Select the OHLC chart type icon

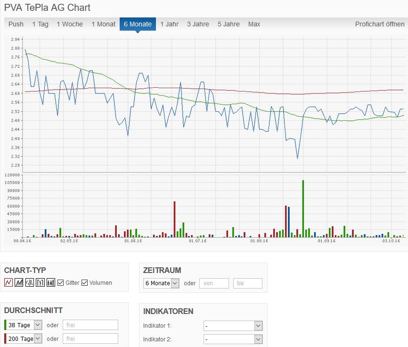click(41, 282)
